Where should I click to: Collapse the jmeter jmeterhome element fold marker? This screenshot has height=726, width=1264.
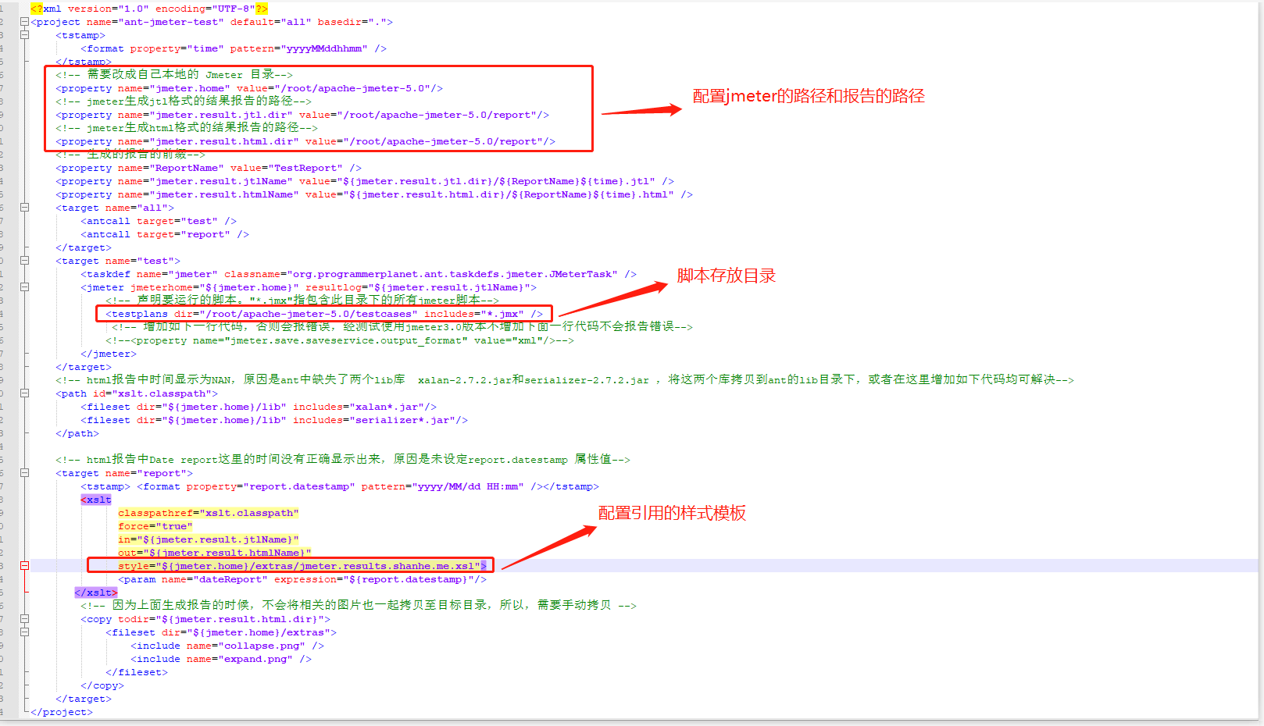(24, 287)
